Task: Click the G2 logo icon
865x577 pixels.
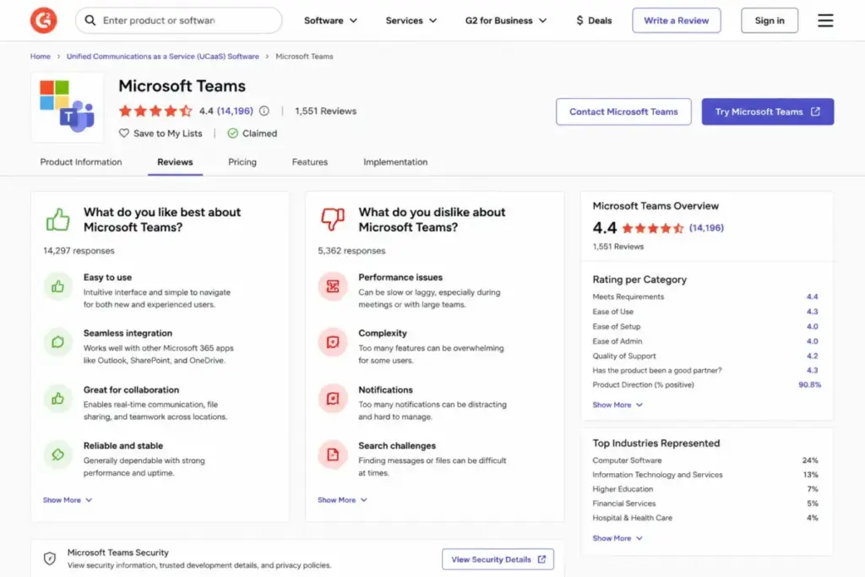Action: [x=44, y=20]
